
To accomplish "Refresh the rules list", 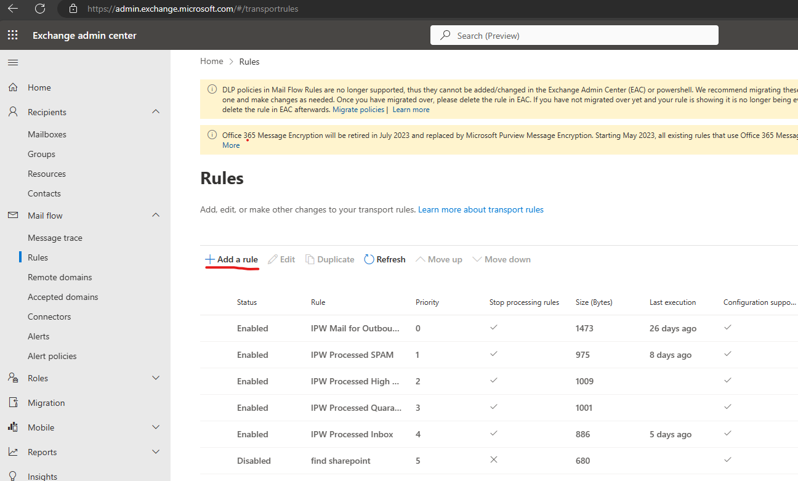I will click(385, 259).
